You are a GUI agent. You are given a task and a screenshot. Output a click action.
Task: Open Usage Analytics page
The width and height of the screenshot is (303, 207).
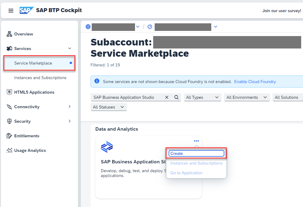(x=30, y=150)
